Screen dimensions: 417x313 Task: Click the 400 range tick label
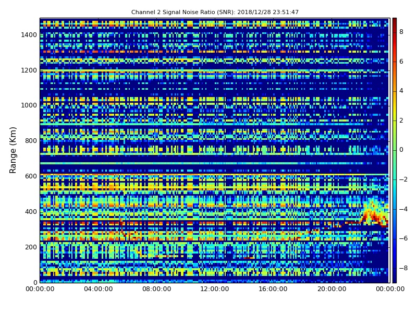tap(31, 212)
